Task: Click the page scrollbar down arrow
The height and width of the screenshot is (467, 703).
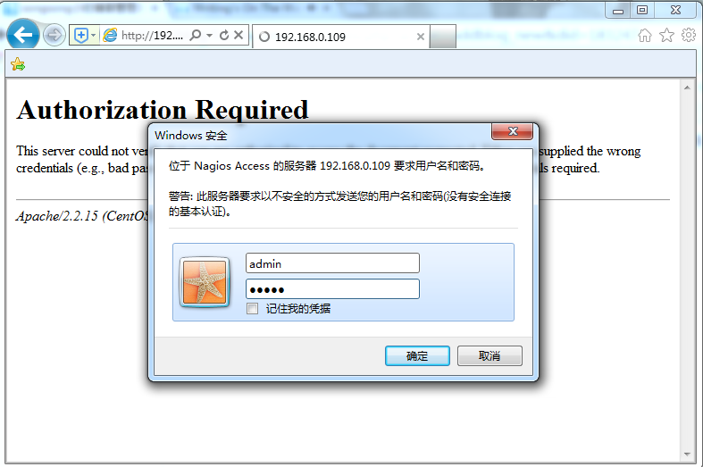Action: (x=687, y=454)
